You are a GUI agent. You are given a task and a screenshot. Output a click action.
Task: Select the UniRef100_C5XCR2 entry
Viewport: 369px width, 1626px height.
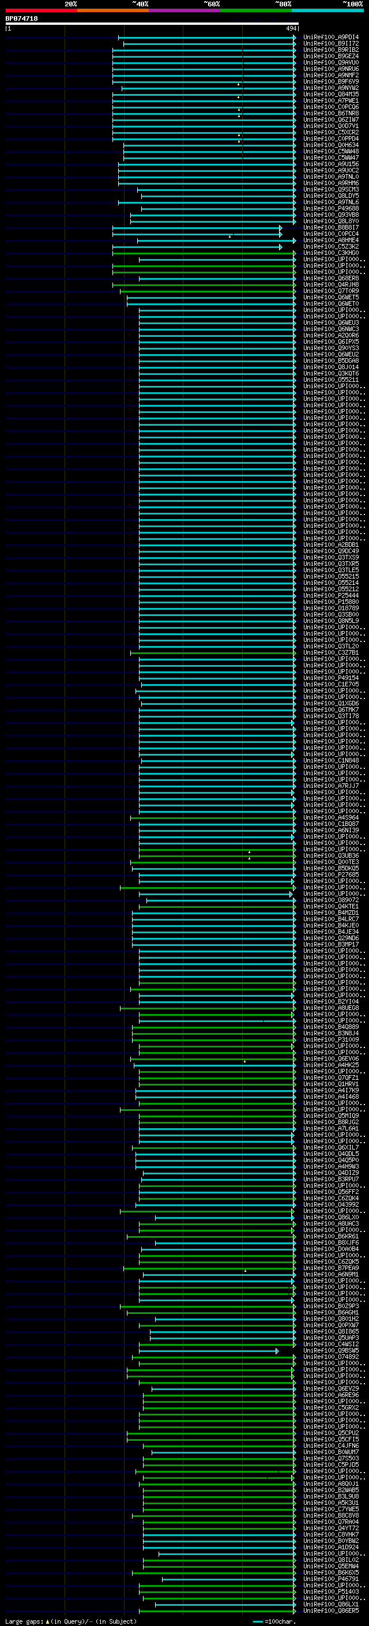pos(331,133)
